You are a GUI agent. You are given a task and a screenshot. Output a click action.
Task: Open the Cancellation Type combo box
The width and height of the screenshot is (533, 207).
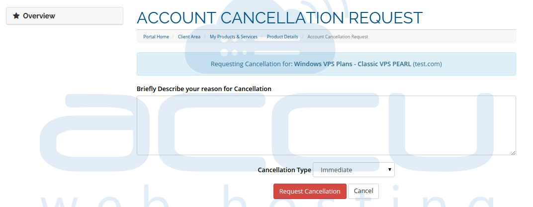coord(354,170)
